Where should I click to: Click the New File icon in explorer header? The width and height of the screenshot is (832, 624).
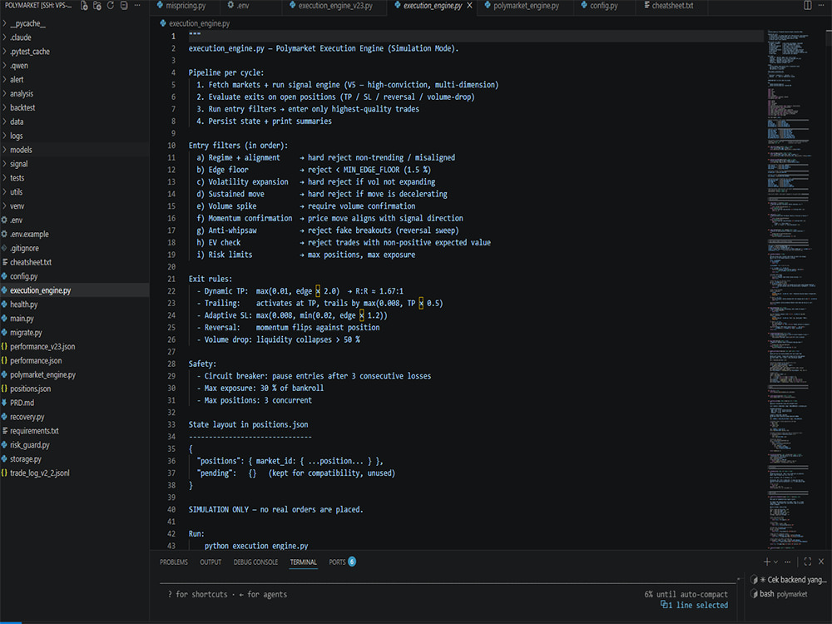click(x=84, y=5)
